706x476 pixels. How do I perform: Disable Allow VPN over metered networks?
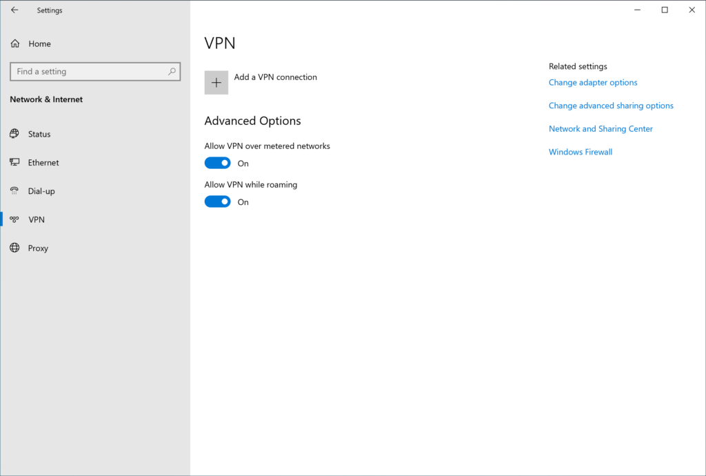click(217, 163)
